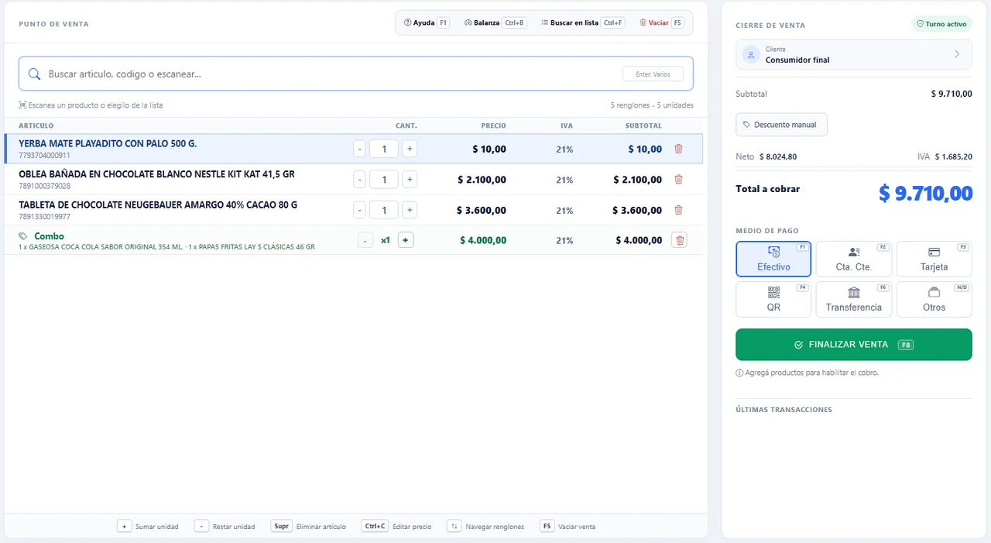
Task: Click the Articulo column header
Action: [x=36, y=125]
